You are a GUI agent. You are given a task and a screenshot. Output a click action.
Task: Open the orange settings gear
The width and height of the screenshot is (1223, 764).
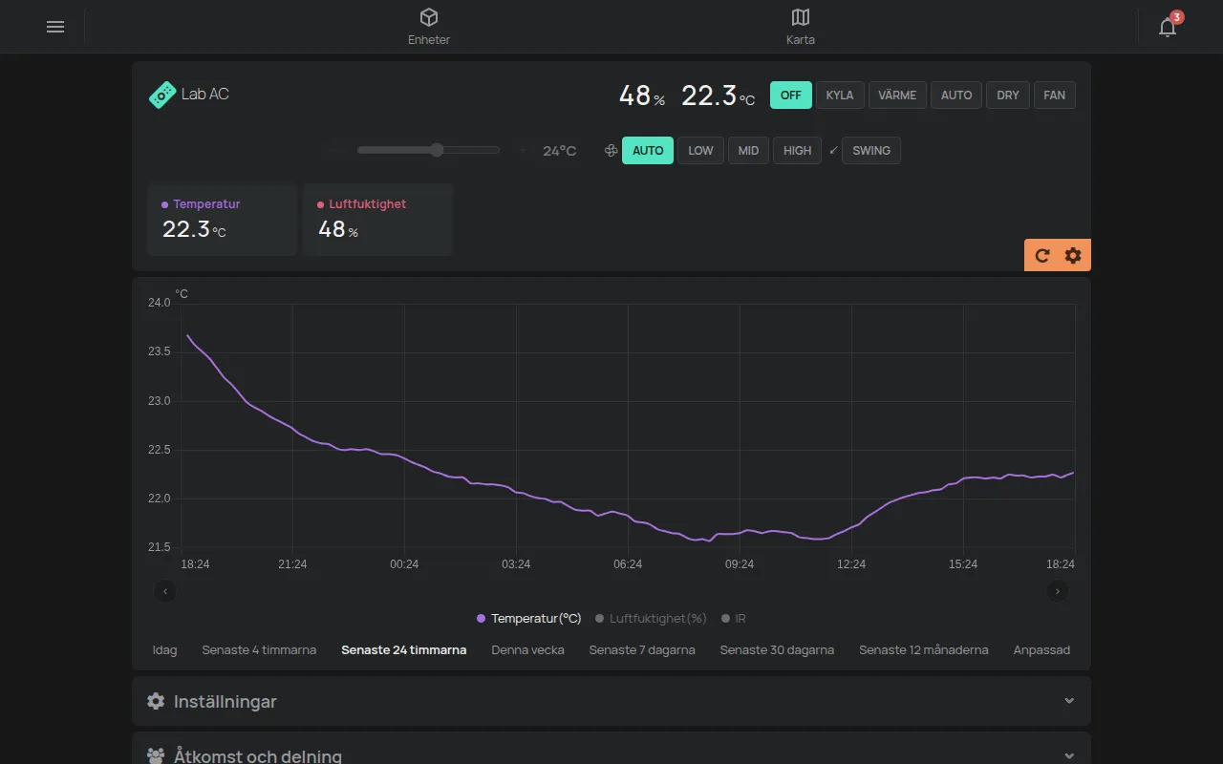[x=1073, y=255]
